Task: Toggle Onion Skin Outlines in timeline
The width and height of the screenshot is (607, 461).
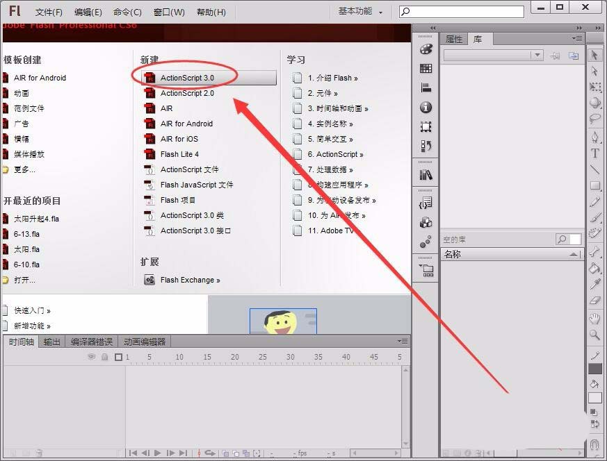Action: coord(236,453)
